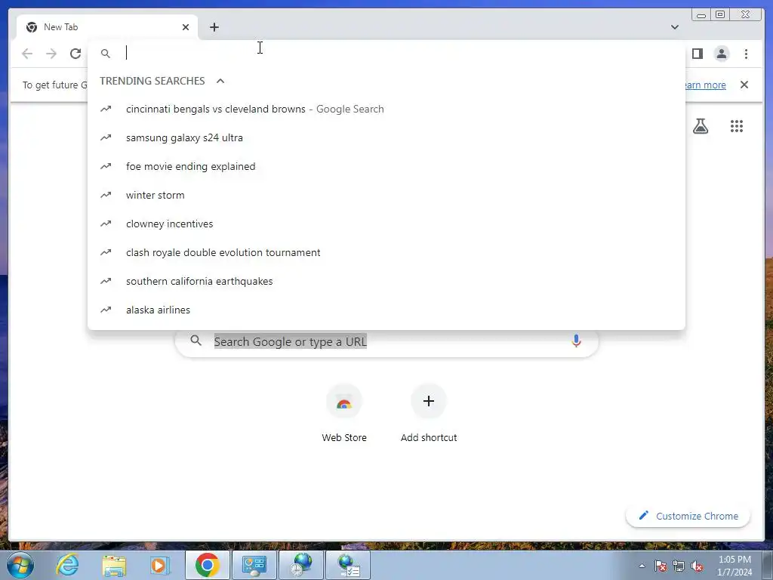Open the Search Labs flask icon
Image resolution: width=773 pixels, height=580 pixels.
[700, 126]
